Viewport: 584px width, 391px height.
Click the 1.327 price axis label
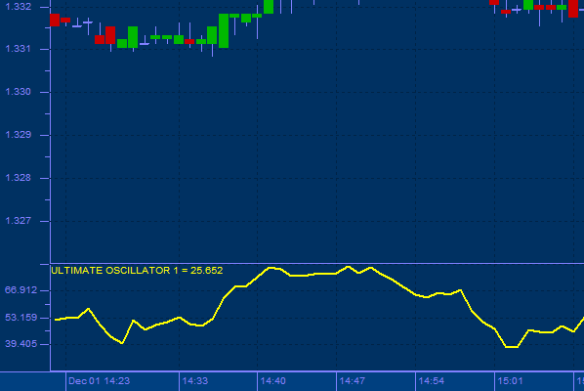18,221
